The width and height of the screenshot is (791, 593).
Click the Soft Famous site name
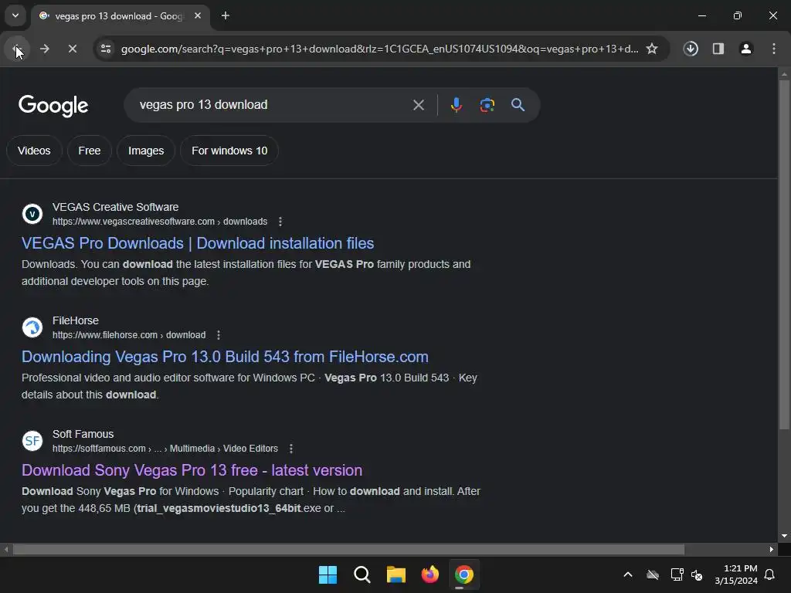point(83,434)
